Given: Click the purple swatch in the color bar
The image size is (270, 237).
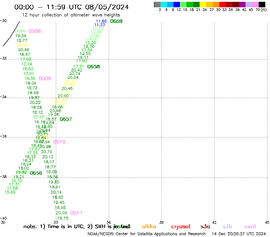Looking at the screenshot, I should 242,5.
